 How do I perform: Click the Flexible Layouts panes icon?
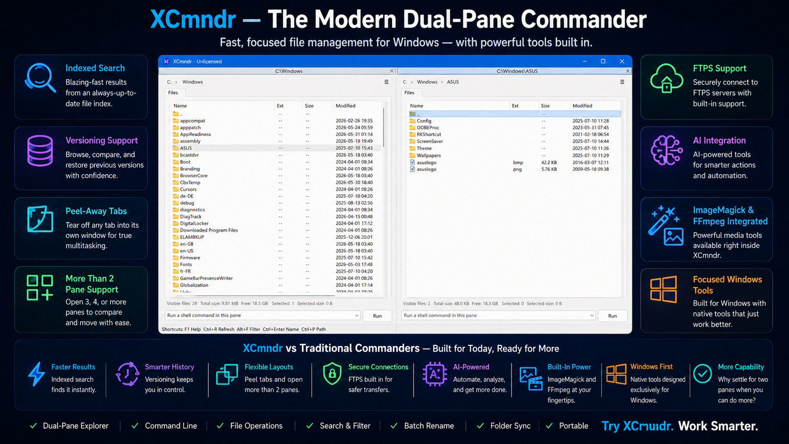point(227,374)
